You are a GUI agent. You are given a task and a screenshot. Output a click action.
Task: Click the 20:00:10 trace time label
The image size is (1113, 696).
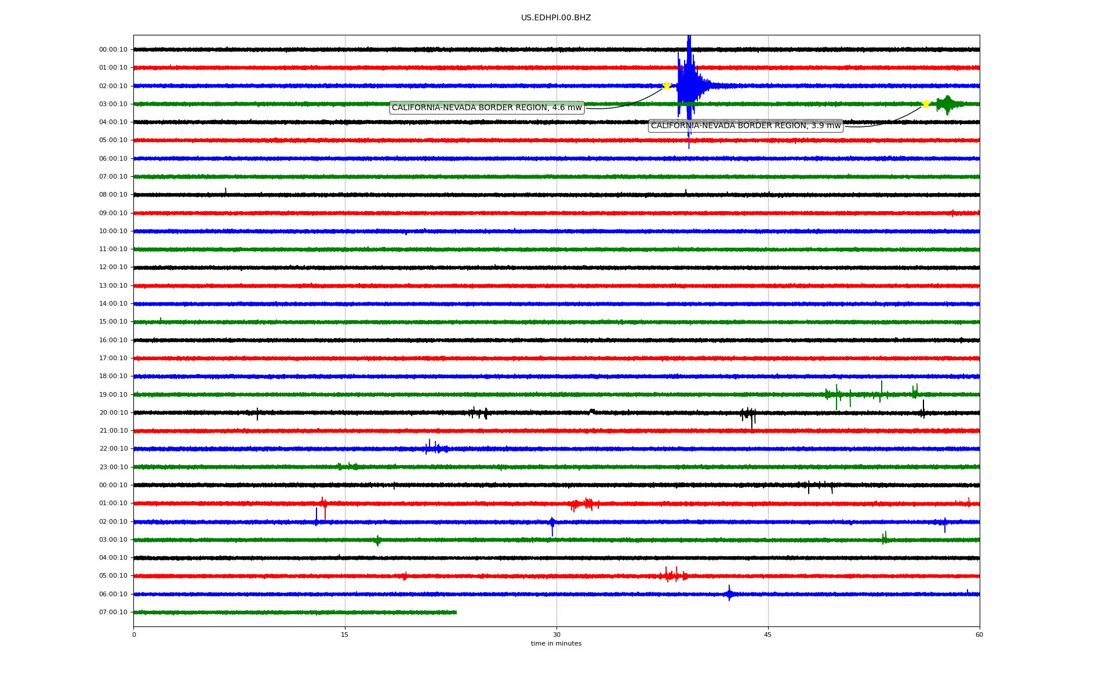113,412
